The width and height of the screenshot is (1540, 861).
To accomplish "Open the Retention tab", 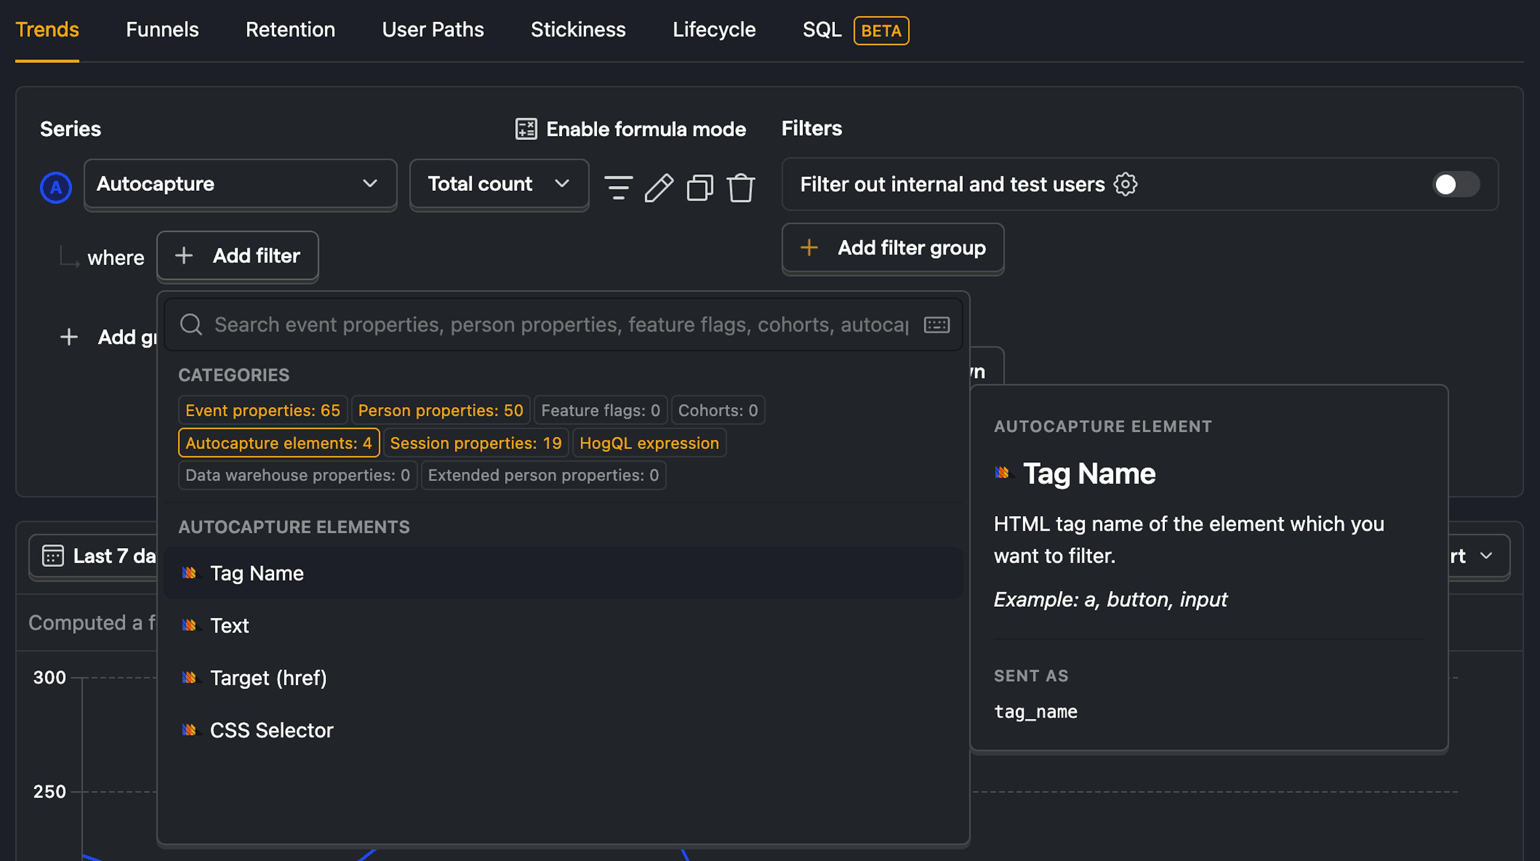I will (x=290, y=29).
